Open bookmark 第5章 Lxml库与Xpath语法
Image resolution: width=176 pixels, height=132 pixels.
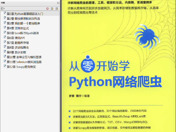[23, 33]
